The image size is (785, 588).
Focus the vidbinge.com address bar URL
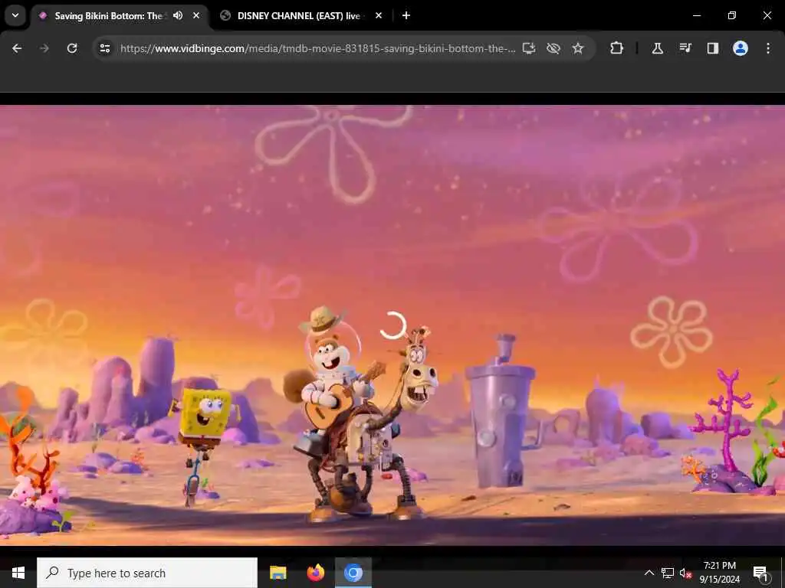coord(317,48)
